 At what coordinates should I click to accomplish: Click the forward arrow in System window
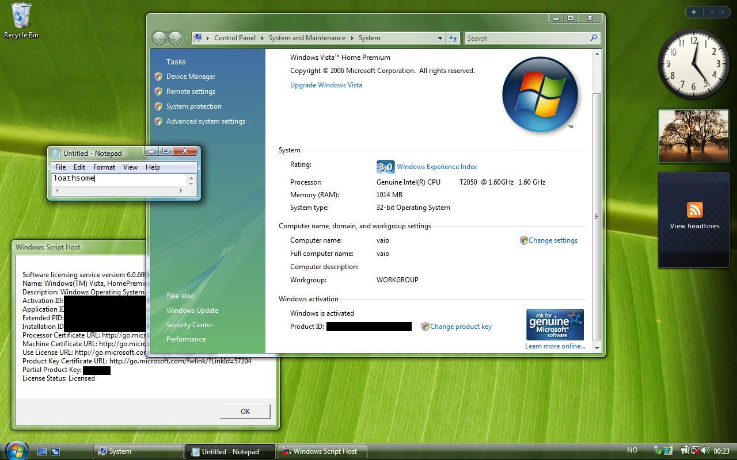click(x=175, y=38)
